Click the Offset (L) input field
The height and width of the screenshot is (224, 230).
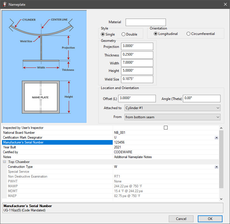click(x=137, y=99)
